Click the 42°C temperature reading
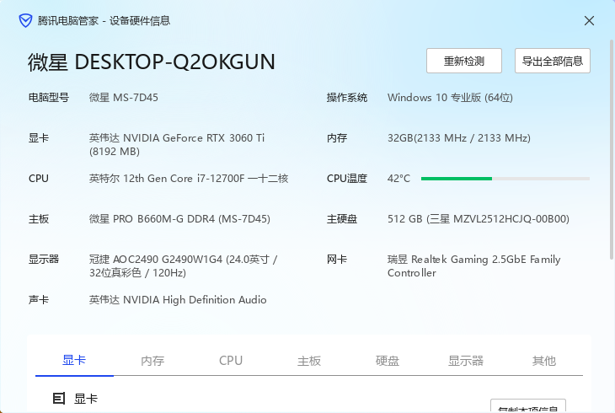The height and width of the screenshot is (413, 615). click(398, 178)
